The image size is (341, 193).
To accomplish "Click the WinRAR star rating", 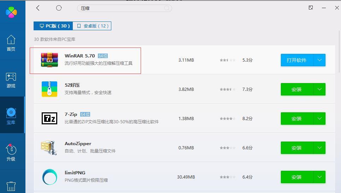I will [228, 60].
